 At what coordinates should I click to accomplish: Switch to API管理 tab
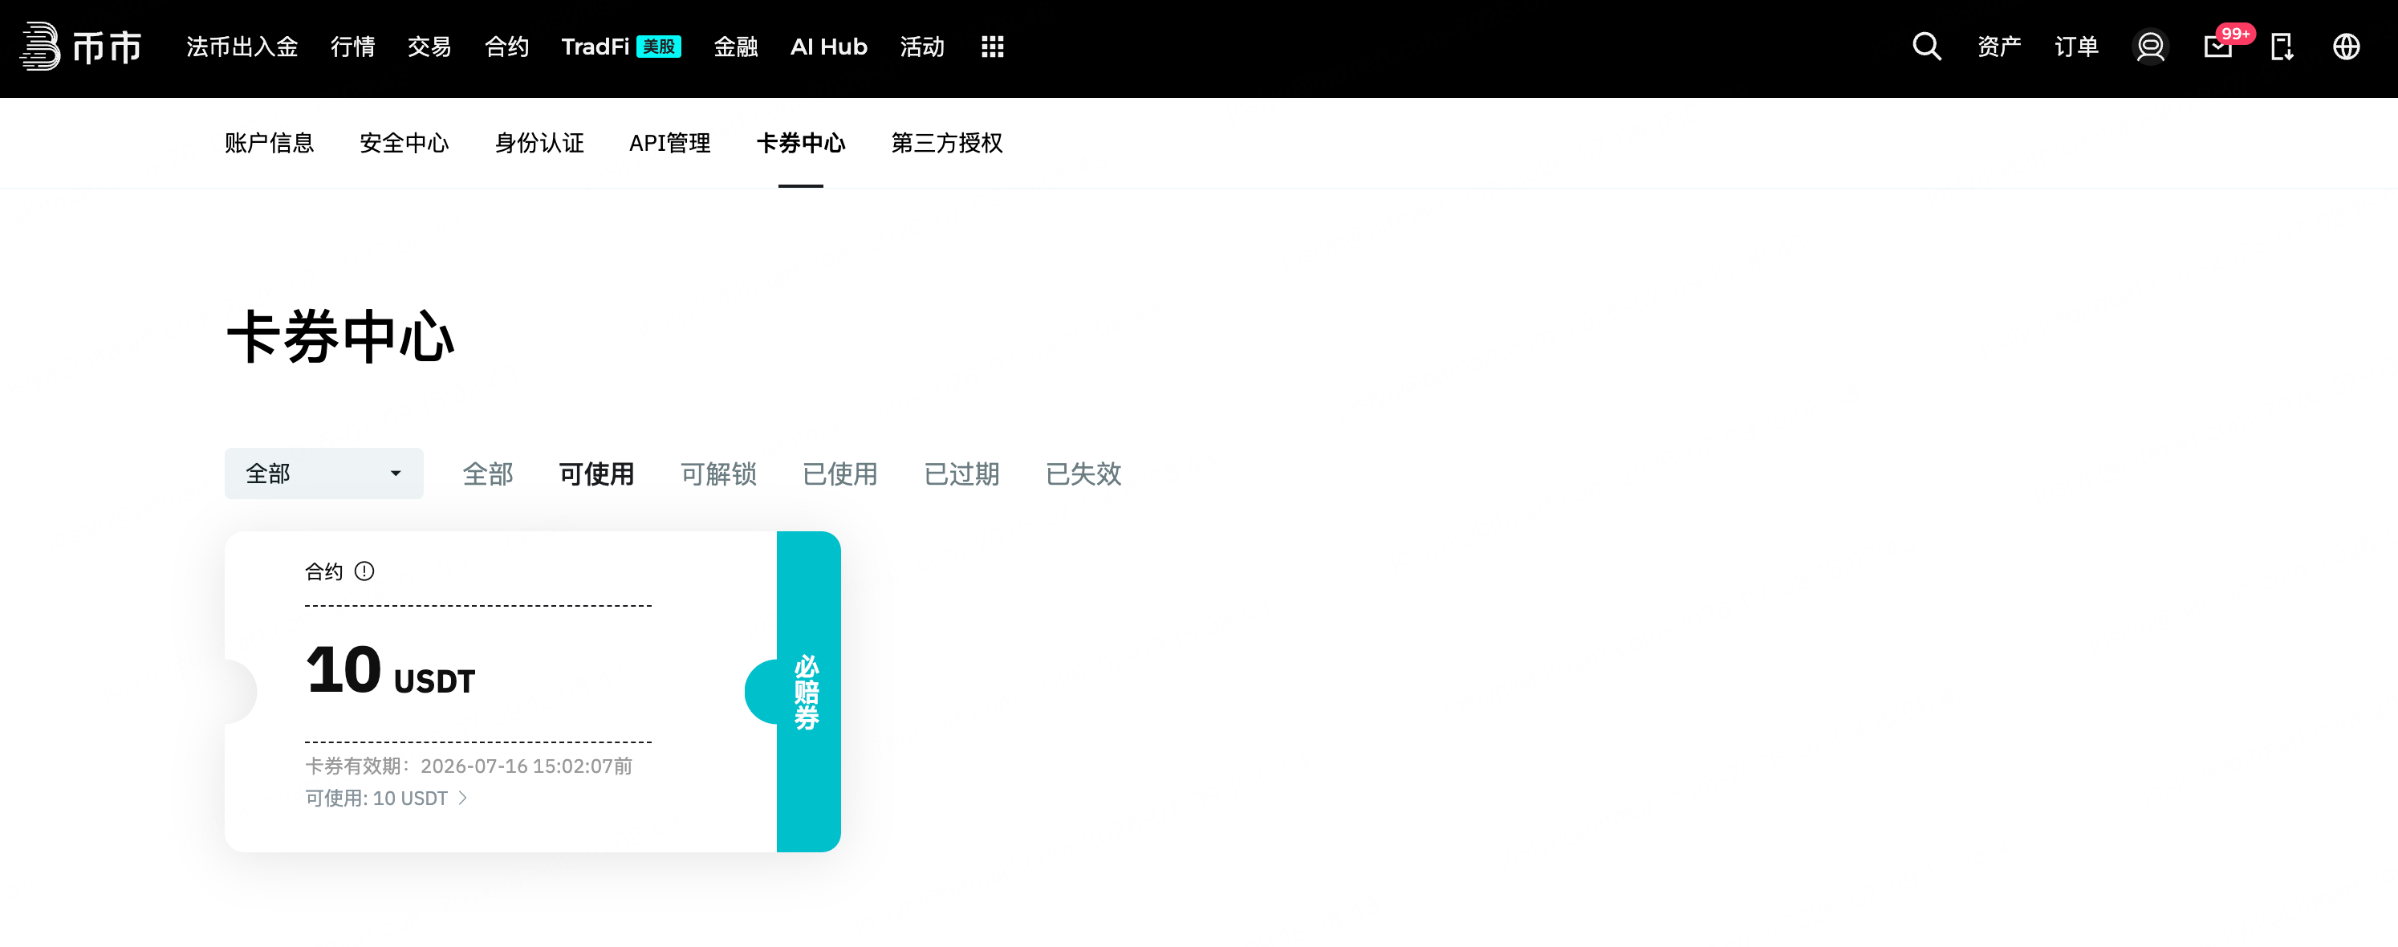pos(669,143)
